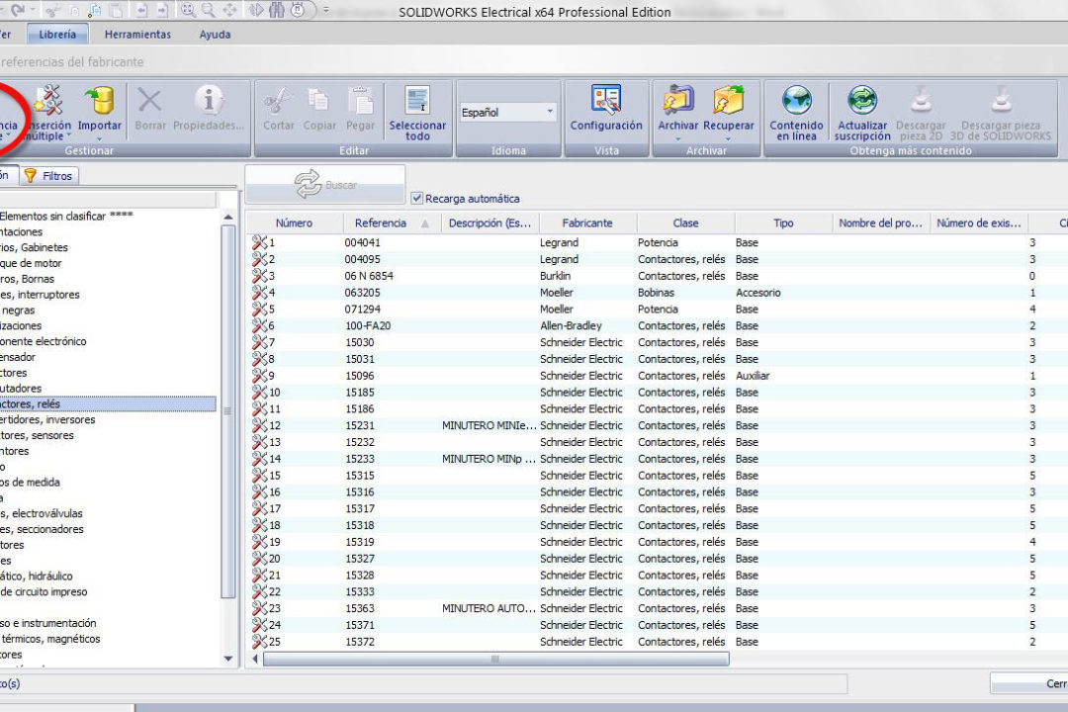The height and width of the screenshot is (712, 1068).
Task: Click the binoculars find icon in quick access bar
Action: [277, 10]
